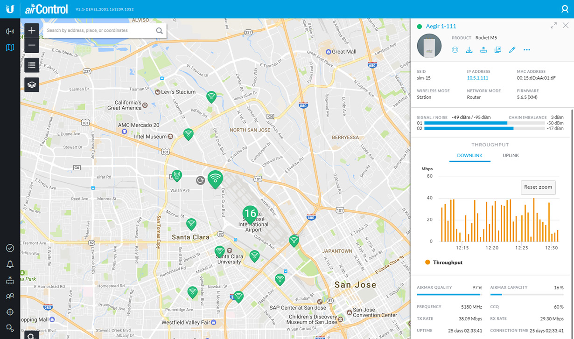Open the device discovery sidebar icon
Image resolution: width=574 pixels, height=339 pixels.
click(x=10, y=280)
